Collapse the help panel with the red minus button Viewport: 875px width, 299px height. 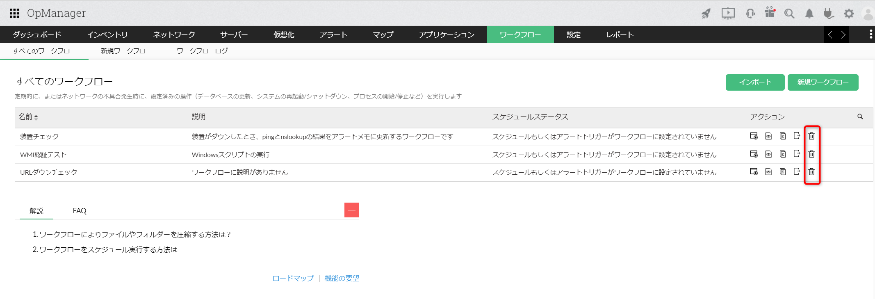[351, 210]
